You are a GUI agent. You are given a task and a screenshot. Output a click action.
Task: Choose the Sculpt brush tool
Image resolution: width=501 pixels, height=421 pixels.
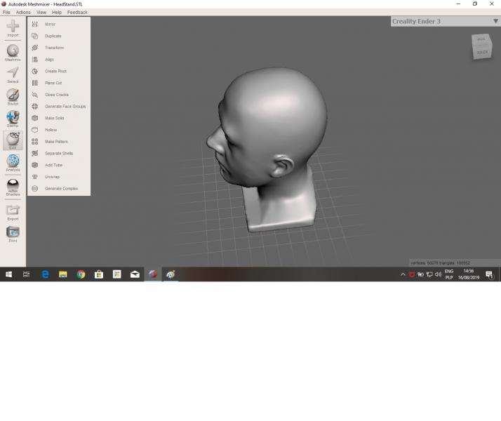[13, 96]
